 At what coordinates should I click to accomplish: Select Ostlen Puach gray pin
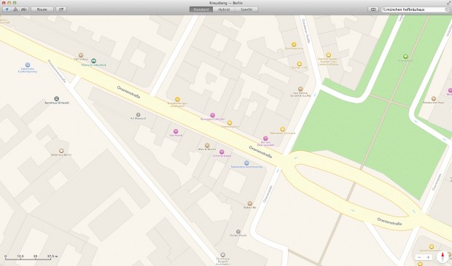click(238, 232)
